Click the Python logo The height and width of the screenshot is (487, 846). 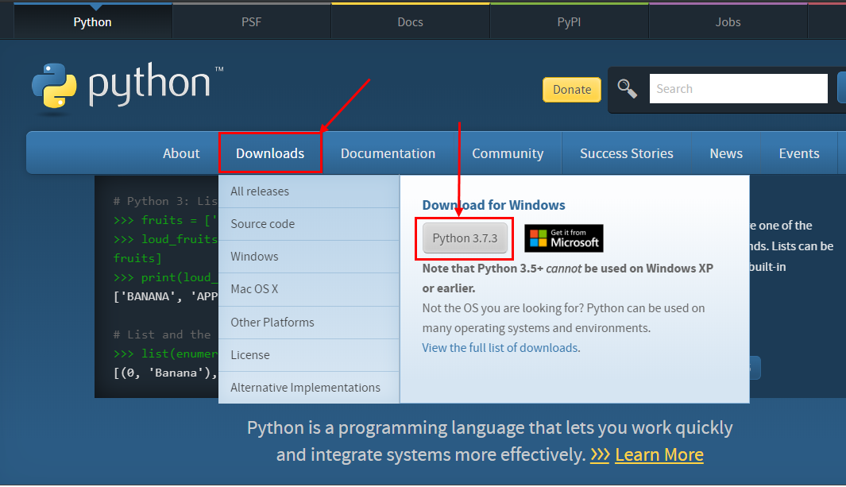[127, 87]
